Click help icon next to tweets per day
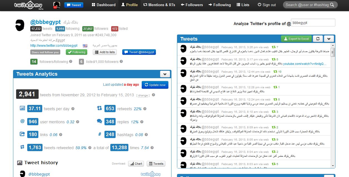 click(73, 109)
